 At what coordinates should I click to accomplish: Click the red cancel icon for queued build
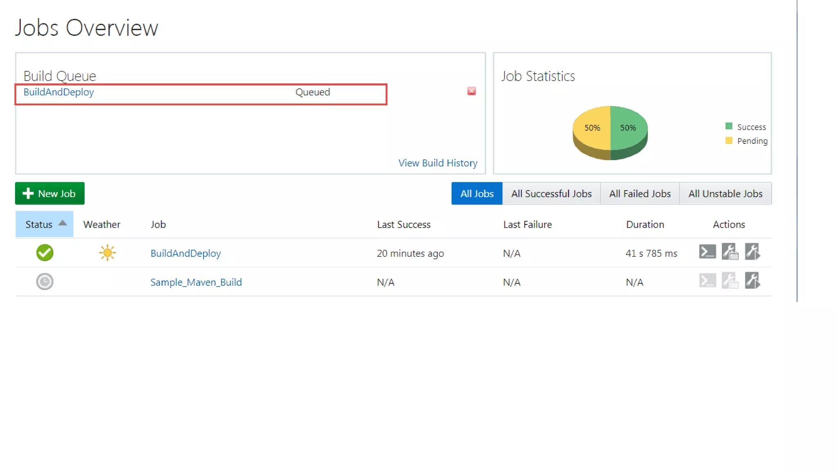coord(471,91)
